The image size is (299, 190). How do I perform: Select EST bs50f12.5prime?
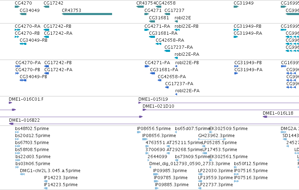coord(235,167)
